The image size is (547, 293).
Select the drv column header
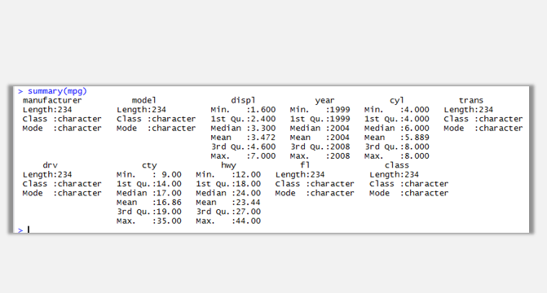(50, 165)
